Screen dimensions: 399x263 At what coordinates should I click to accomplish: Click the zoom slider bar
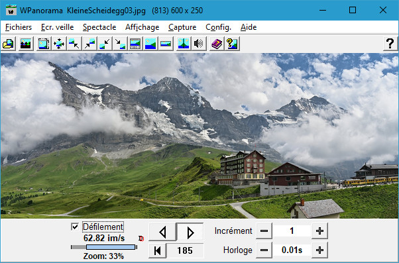(x=104, y=247)
